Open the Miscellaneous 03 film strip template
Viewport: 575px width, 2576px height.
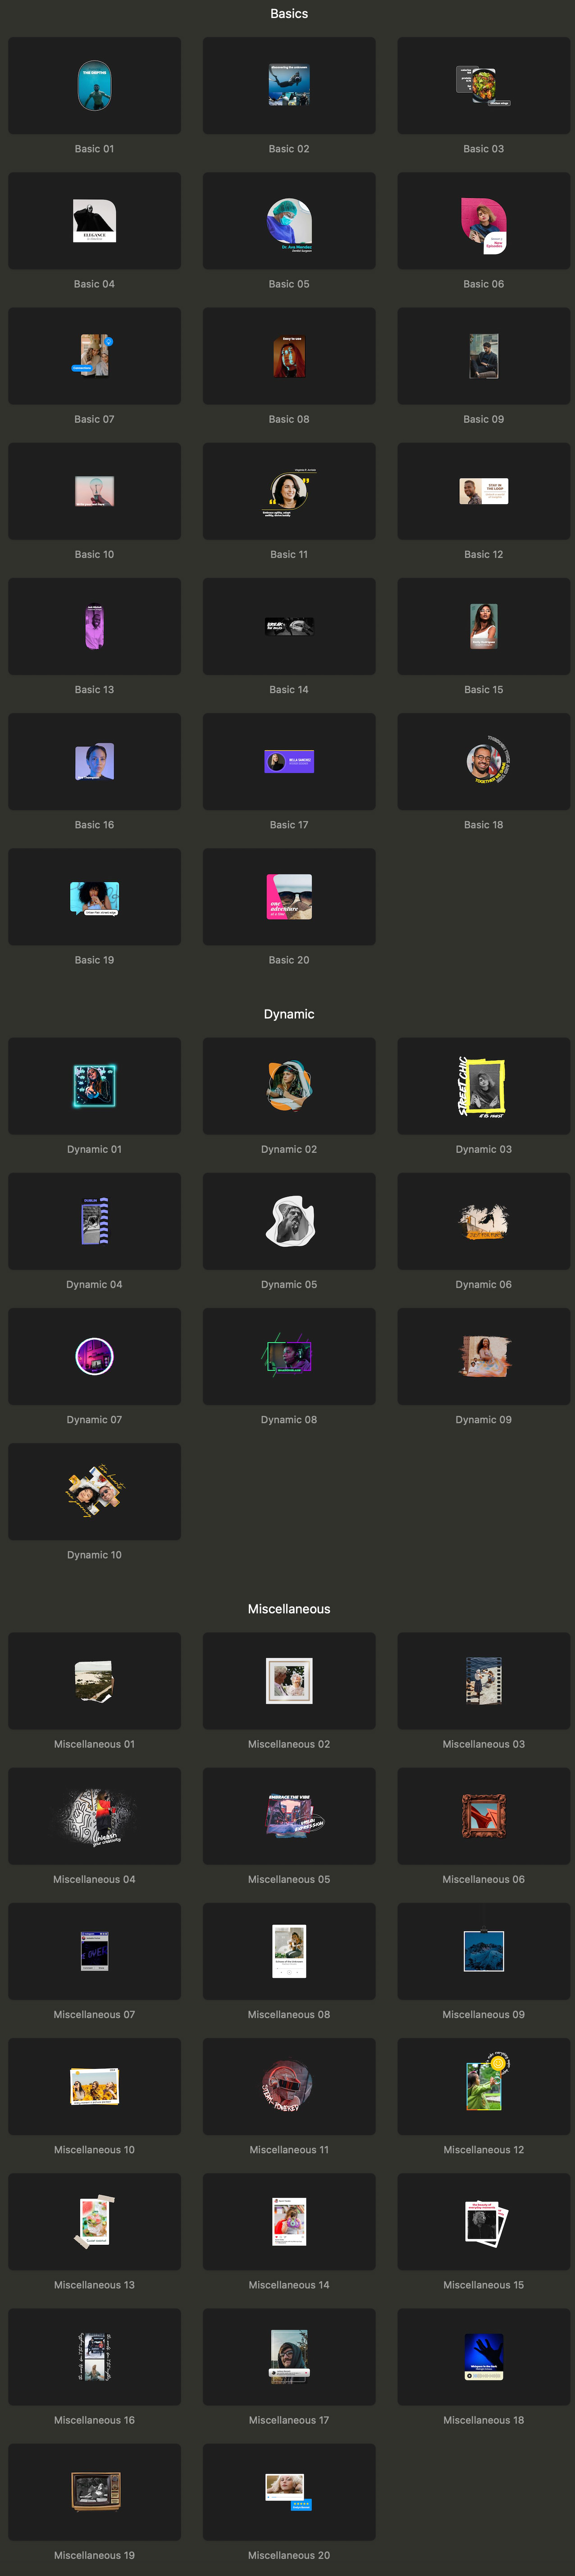coord(484,1681)
